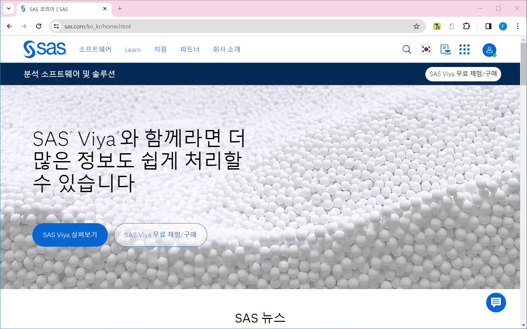
Task: Click the page vertical scrollbar thumb
Action: 523,64
